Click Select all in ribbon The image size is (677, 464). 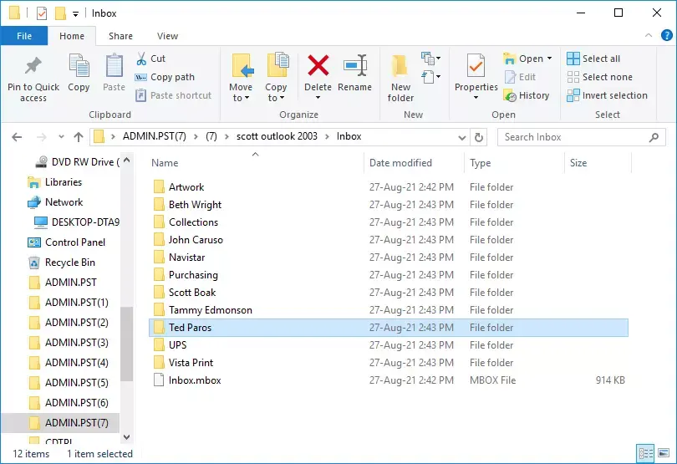click(x=593, y=59)
